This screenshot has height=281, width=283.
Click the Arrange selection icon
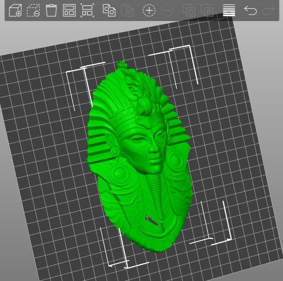click(87, 11)
